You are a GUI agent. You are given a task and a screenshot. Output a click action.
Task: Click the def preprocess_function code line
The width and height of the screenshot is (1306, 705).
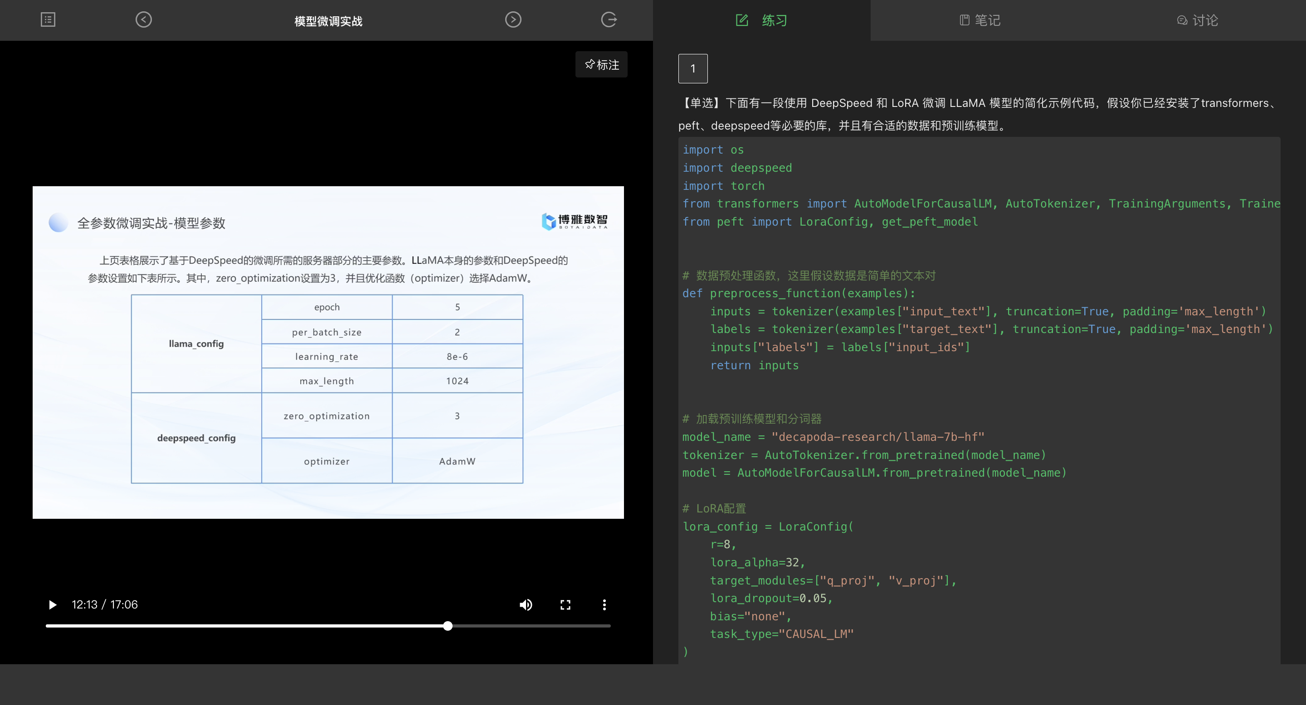pyautogui.click(x=799, y=293)
